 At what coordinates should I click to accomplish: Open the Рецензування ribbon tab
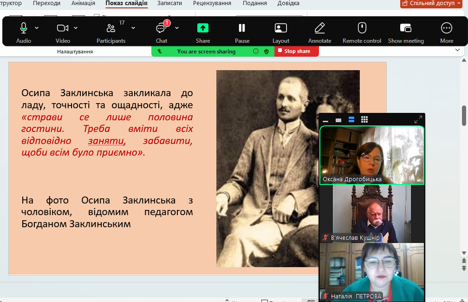coord(212,3)
